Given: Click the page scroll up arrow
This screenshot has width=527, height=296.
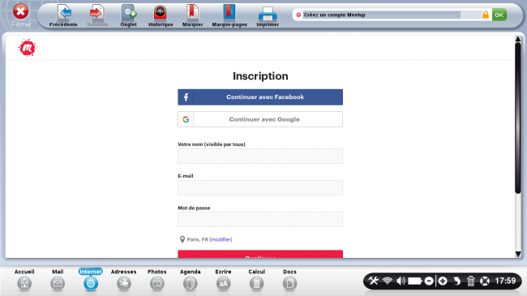Looking at the screenshot, I should click(x=518, y=39).
